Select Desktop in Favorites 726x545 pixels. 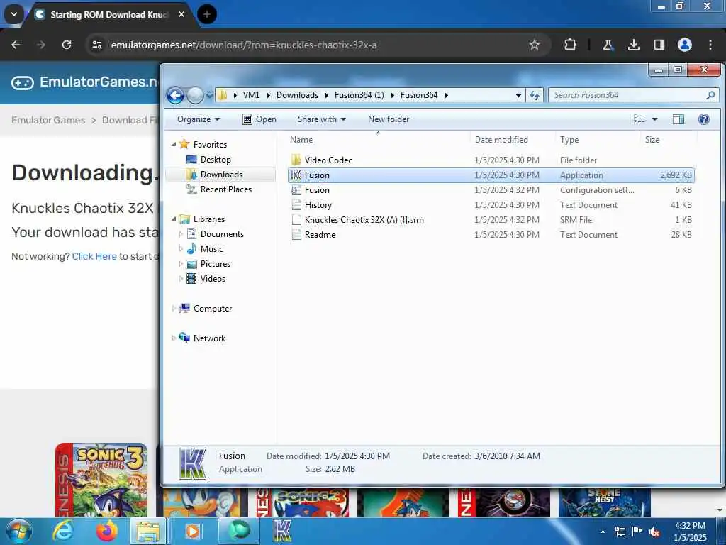(215, 160)
